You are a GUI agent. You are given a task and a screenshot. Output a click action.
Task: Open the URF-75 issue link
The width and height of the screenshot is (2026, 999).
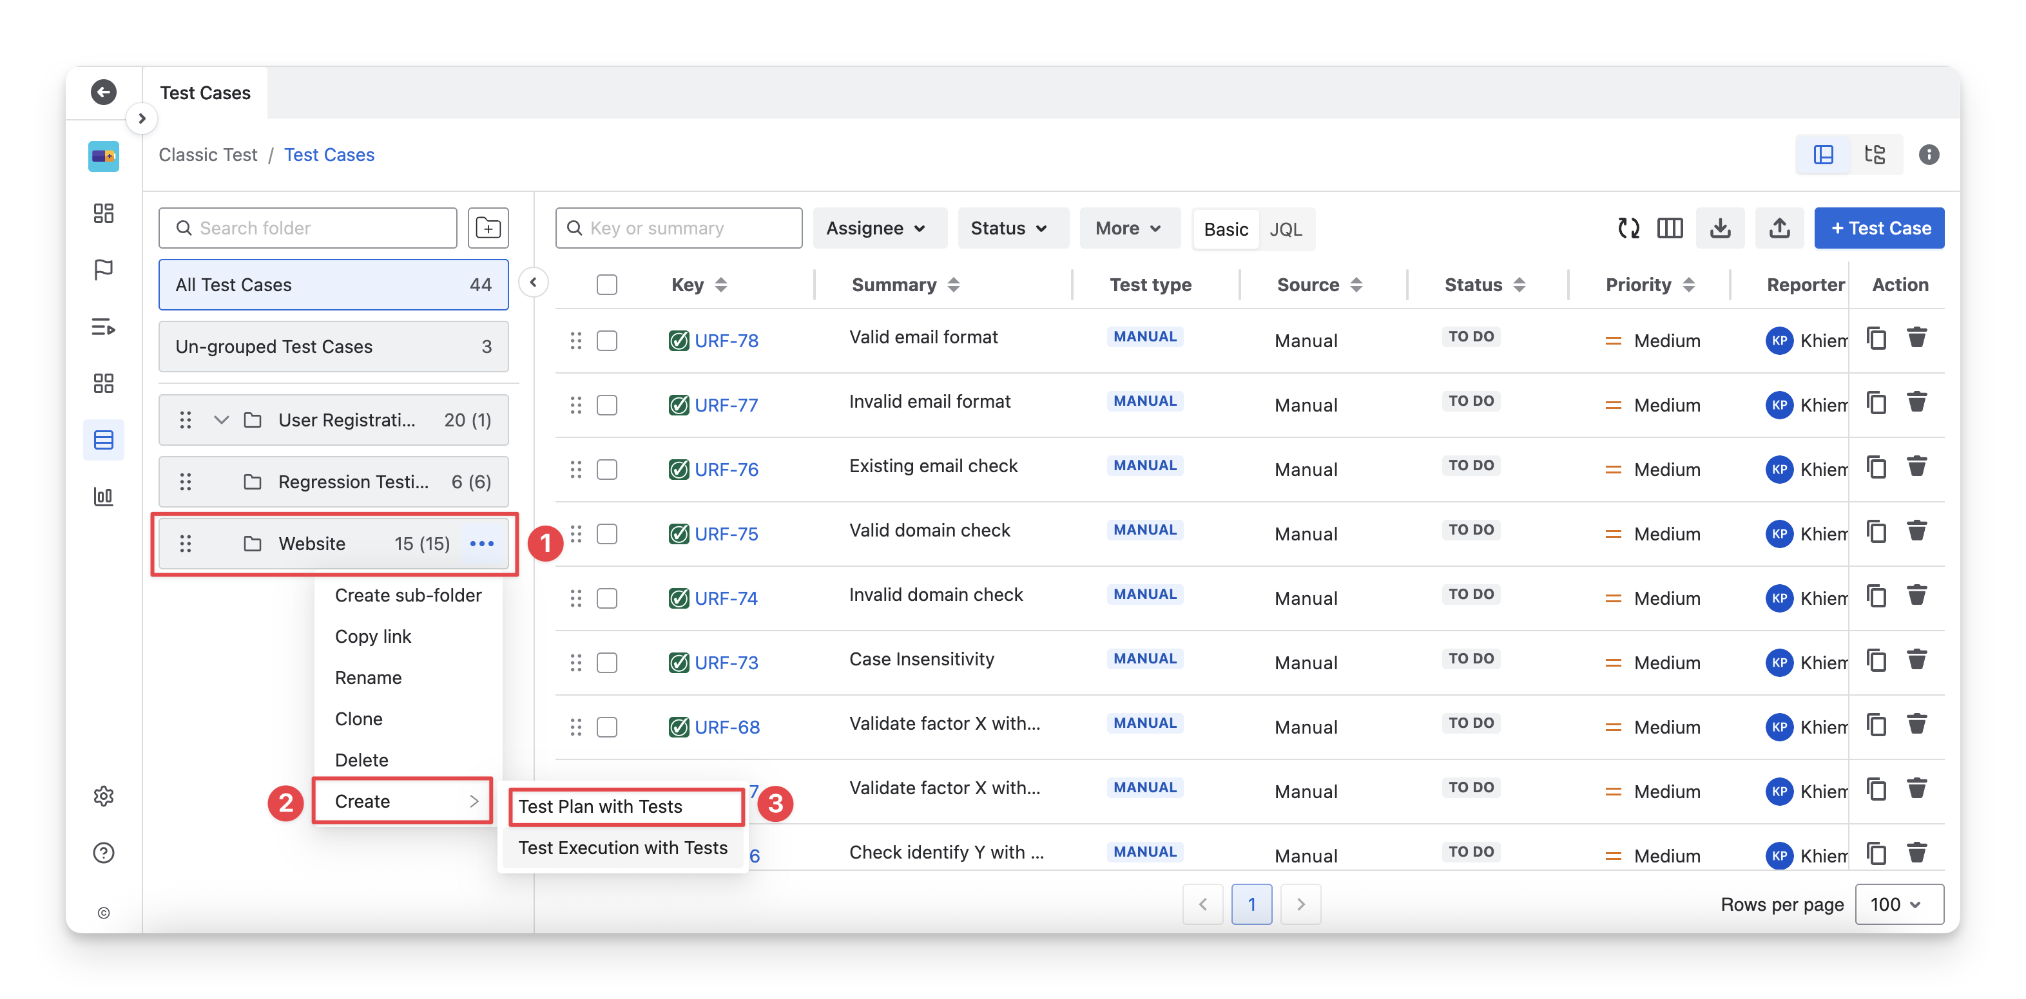point(725,534)
